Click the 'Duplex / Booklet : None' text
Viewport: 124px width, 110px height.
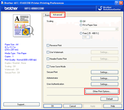[15, 63]
